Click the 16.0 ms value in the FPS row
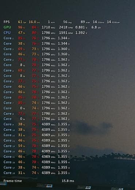The image size is (135, 190). pos(34,22)
